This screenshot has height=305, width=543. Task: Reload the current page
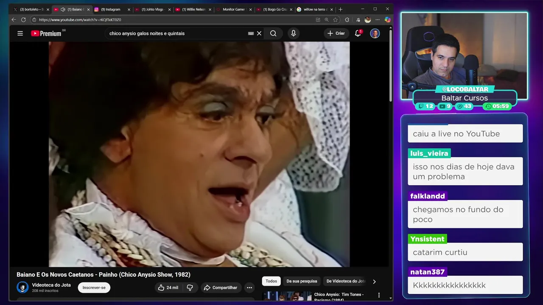point(23,19)
